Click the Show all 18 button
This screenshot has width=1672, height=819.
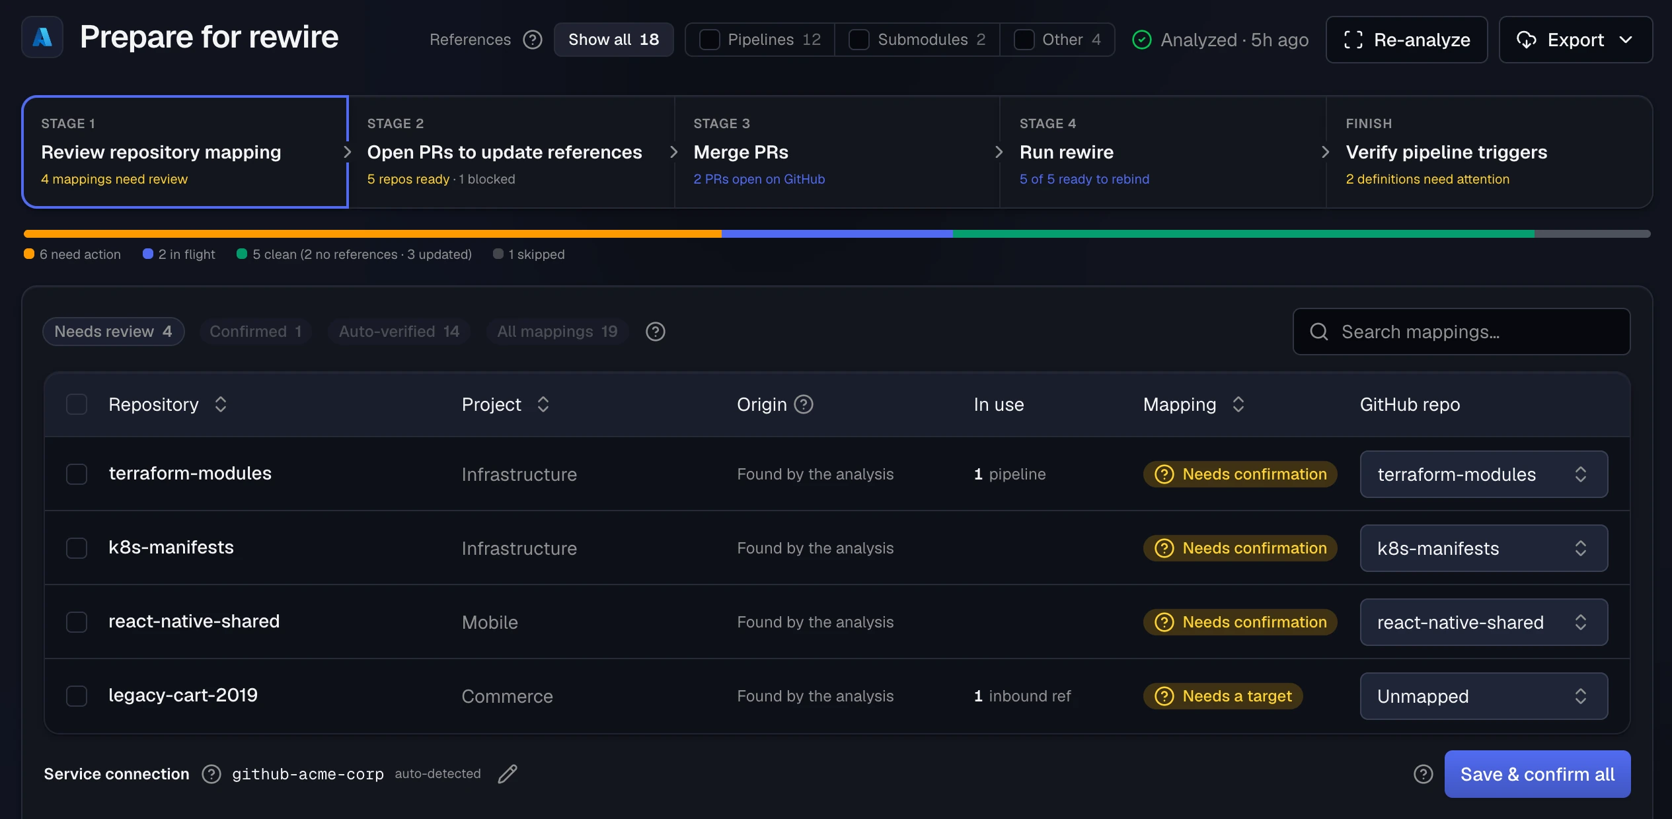[613, 40]
